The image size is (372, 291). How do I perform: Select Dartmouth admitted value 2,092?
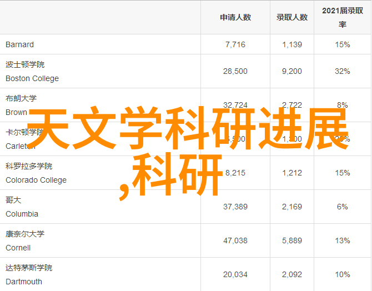(x=292, y=275)
